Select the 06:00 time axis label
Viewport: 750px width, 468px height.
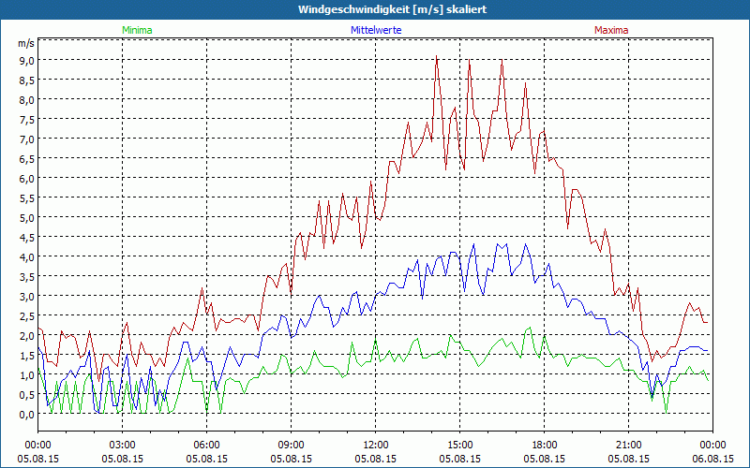[x=207, y=445]
